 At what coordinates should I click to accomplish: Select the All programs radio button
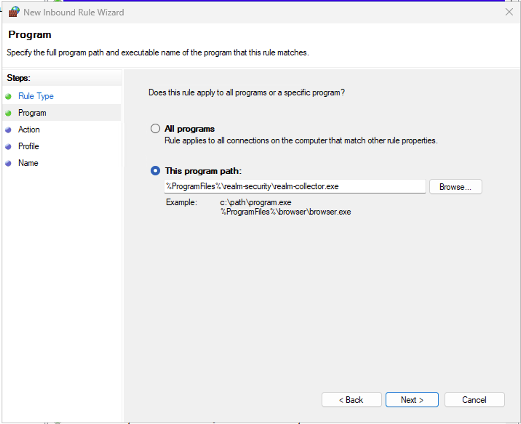click(155, 128)
